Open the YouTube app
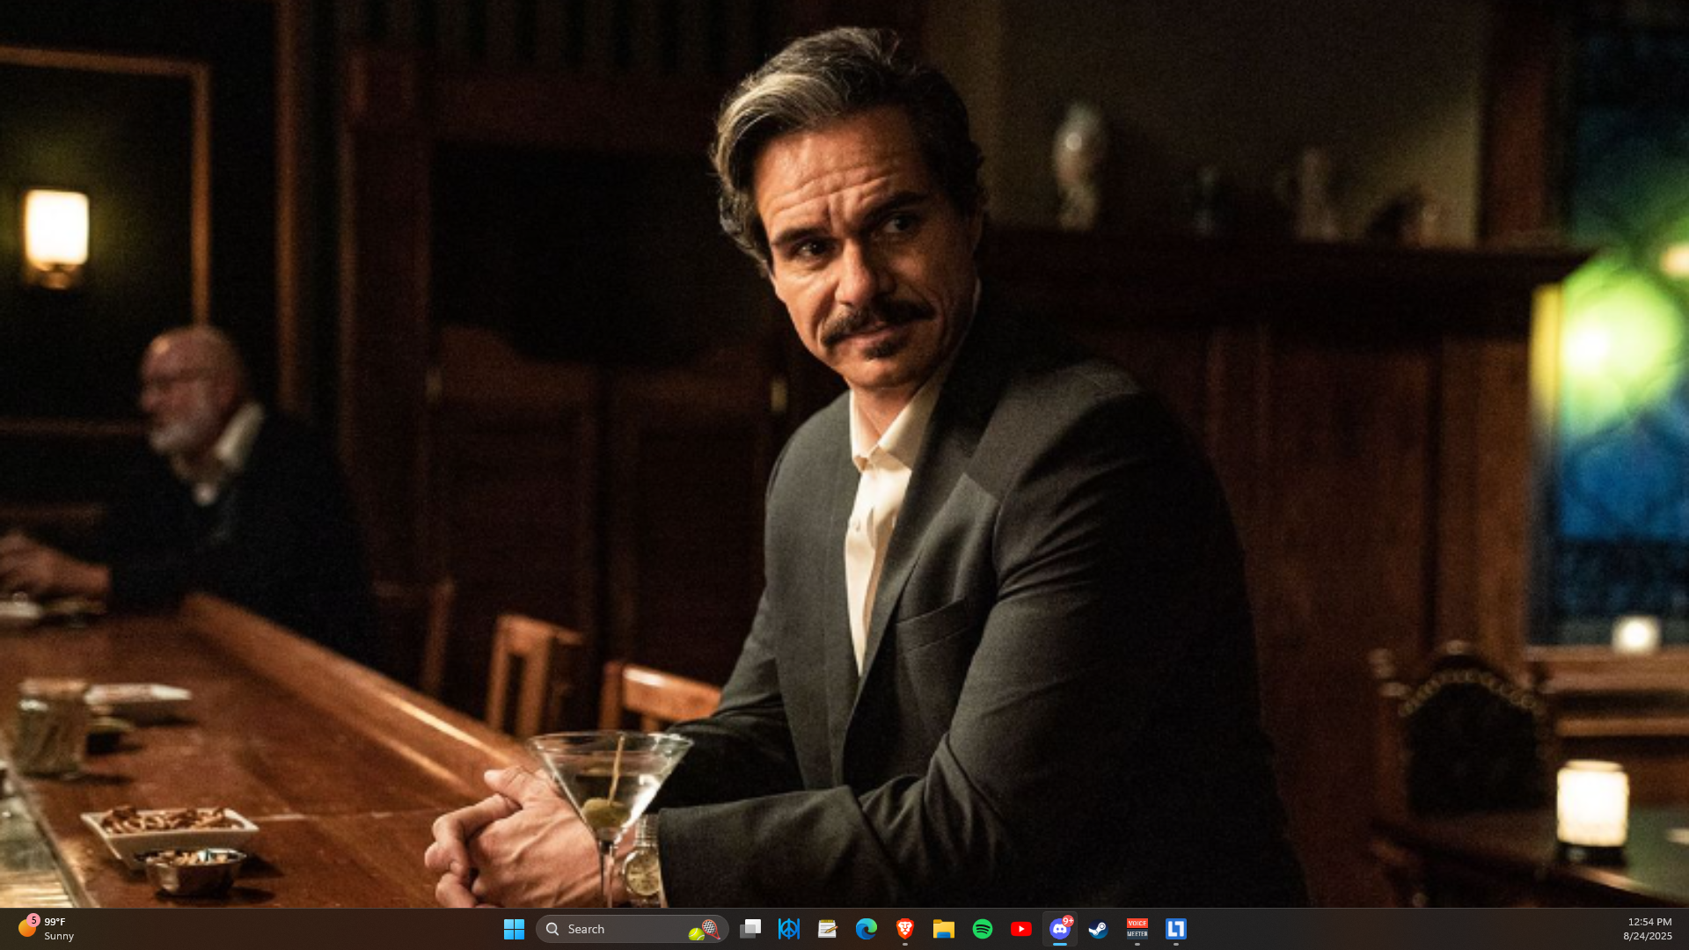 [1021, 929]
